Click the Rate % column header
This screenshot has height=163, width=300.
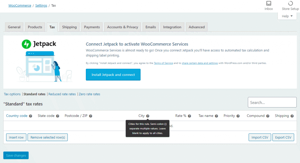(x=180, y=116)
